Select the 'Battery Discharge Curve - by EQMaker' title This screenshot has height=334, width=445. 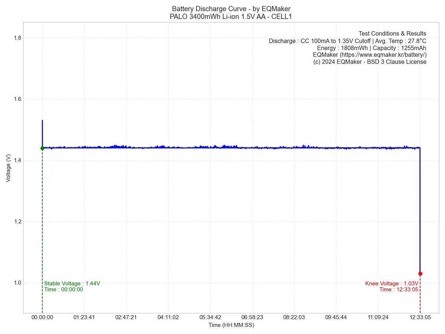pyautogui.click(x=231, y=9)
